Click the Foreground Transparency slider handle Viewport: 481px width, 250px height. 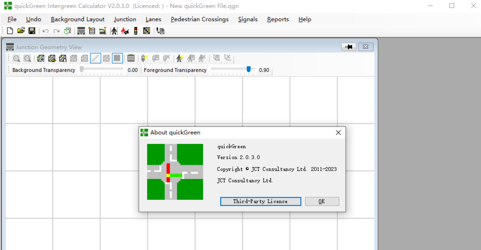click(248, 69)
